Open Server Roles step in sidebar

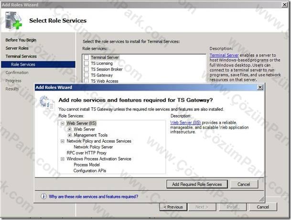(17, 48)
